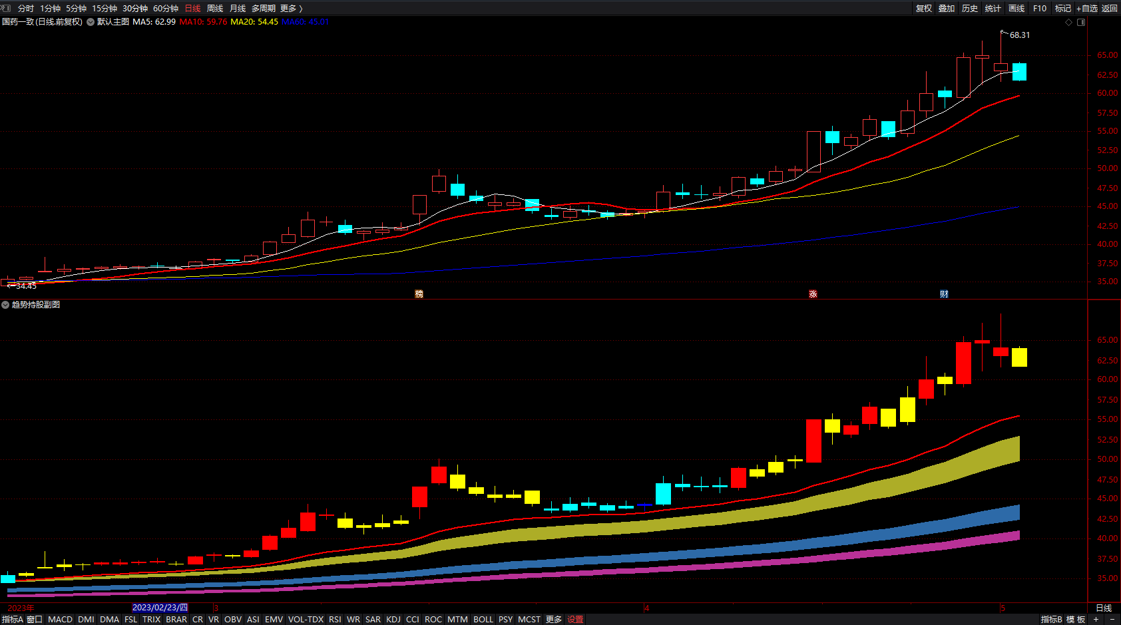Select the DMA indicator
Image resolution: width=1121 pixels, height=625 pixels.
tap(109, 619)
